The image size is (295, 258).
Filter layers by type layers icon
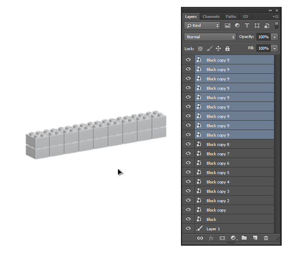point(247,26)
